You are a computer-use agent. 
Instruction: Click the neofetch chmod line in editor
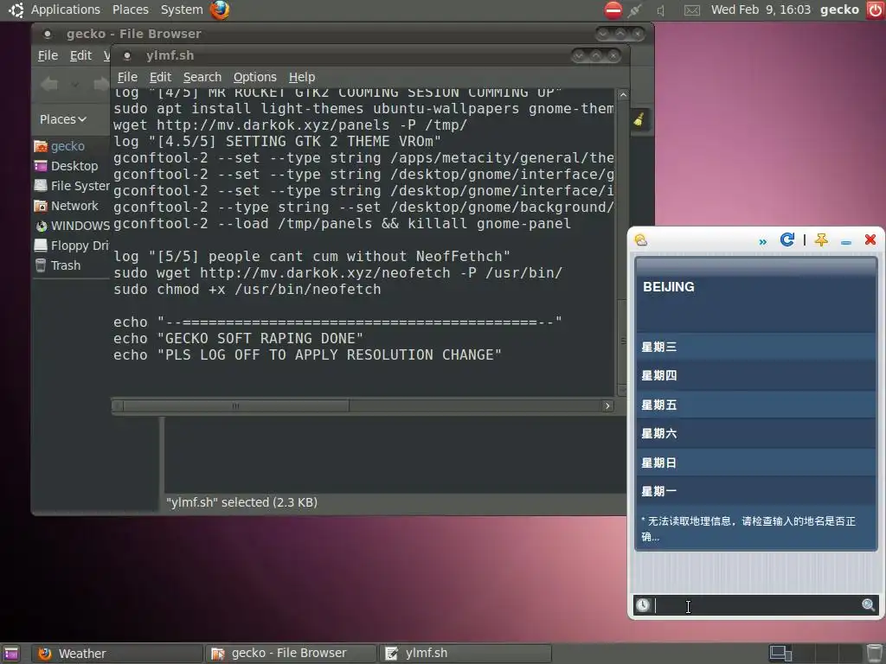pyautogui.click(x=247, y=289)
